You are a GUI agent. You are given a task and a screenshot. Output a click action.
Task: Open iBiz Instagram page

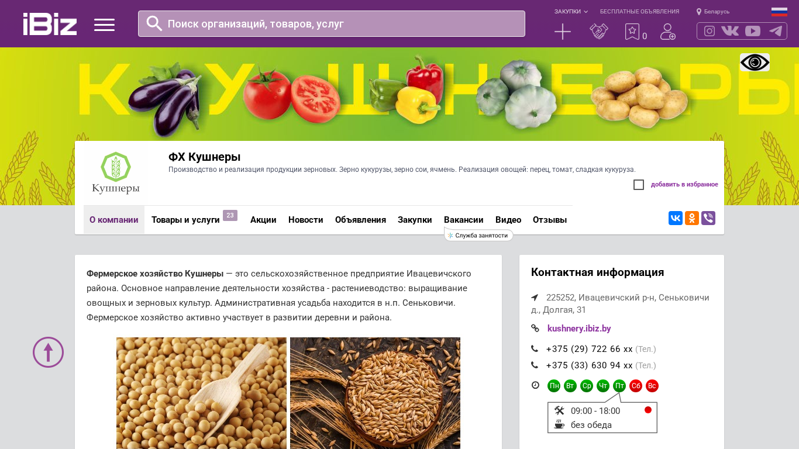pos(710,31)
